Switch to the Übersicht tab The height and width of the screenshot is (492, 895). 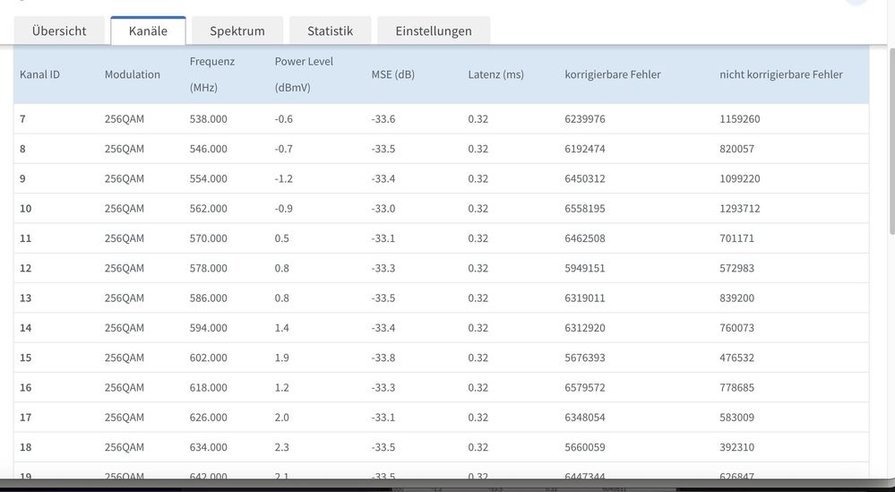[x=59, y=30]
